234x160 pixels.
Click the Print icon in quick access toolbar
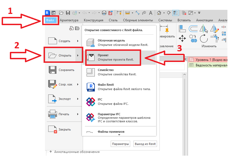pos(104,13)
